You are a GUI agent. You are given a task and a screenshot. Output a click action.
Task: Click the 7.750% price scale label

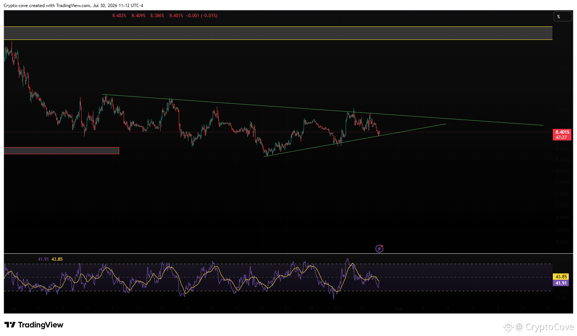(x=562, y=206)
